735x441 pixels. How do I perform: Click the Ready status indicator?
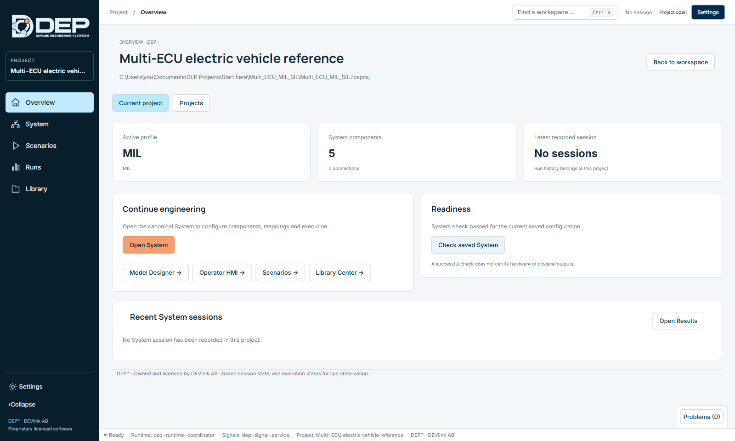[114, 435]
